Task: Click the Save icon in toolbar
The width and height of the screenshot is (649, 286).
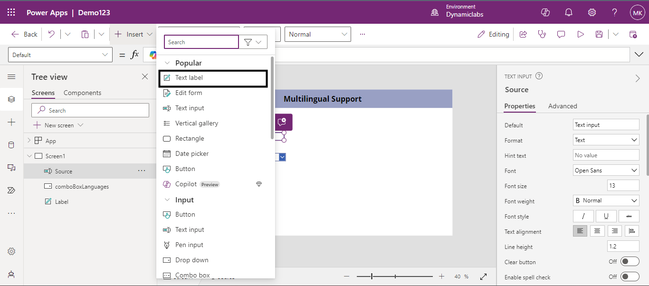Action: pyautogui.click(x=599, y=34)
